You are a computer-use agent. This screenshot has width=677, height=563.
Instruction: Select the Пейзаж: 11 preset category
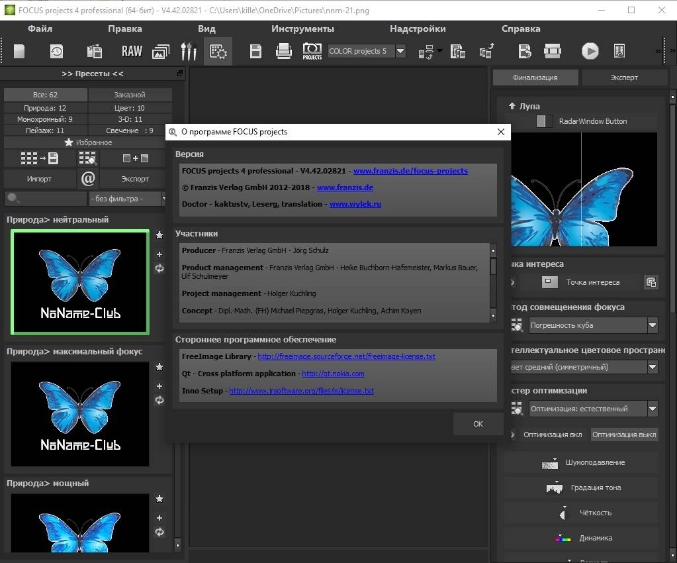click(46, 130)
